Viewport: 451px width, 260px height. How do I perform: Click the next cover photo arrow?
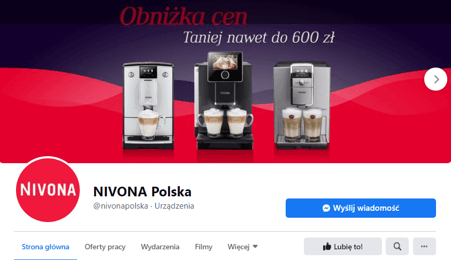click(435, 79)
